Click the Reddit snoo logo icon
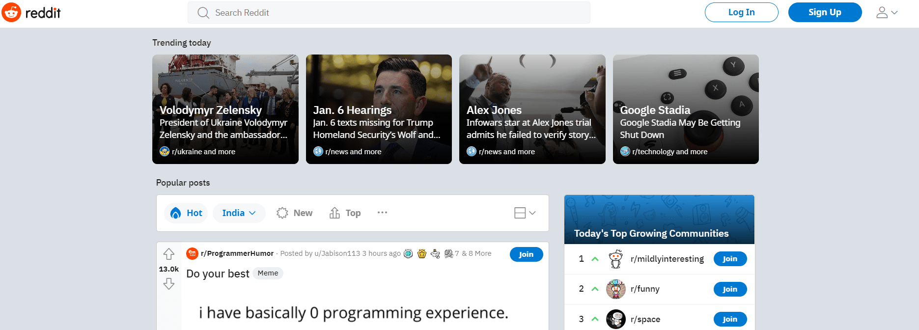919x330 pixels. coord(11,12)
